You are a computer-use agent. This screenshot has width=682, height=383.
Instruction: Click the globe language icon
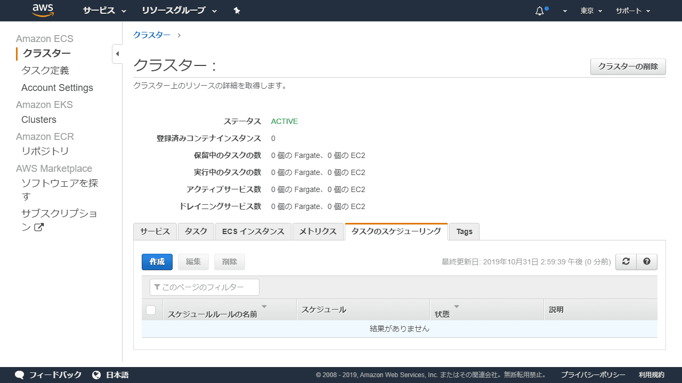point(96,375)
